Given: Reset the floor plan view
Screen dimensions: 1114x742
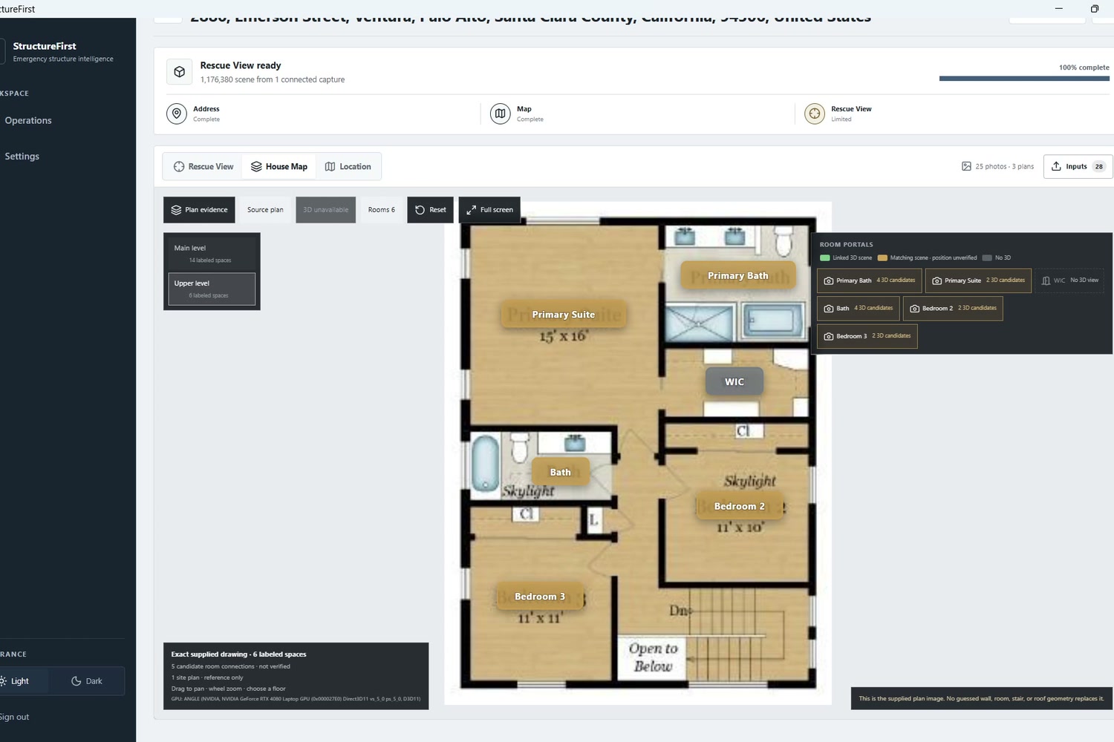Looking at the screenshot, I should click(x=431, y=210).
